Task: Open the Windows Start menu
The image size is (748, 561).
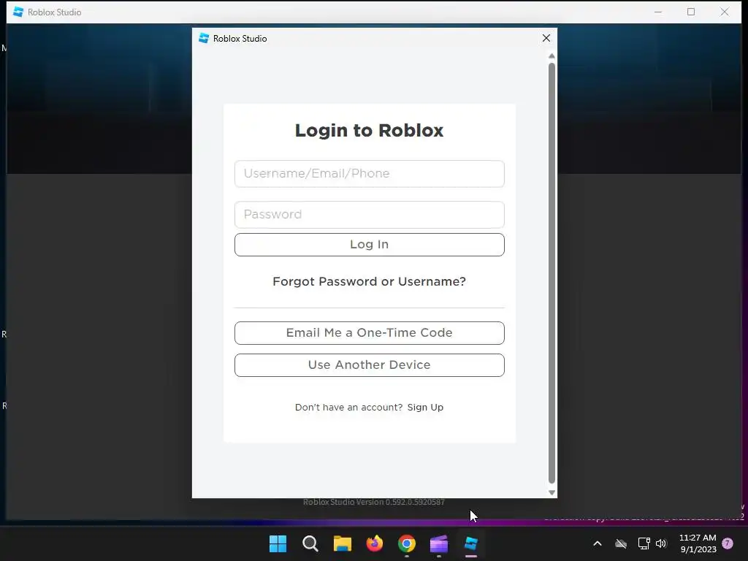Action: 278,543
